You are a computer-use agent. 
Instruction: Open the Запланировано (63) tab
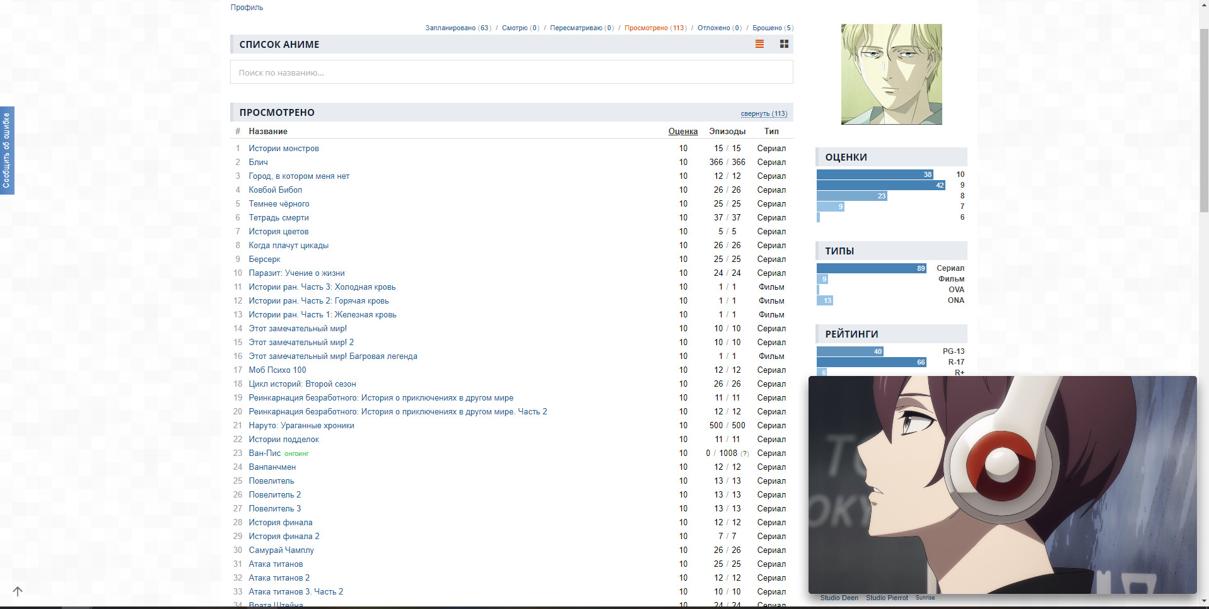[458, 28]
